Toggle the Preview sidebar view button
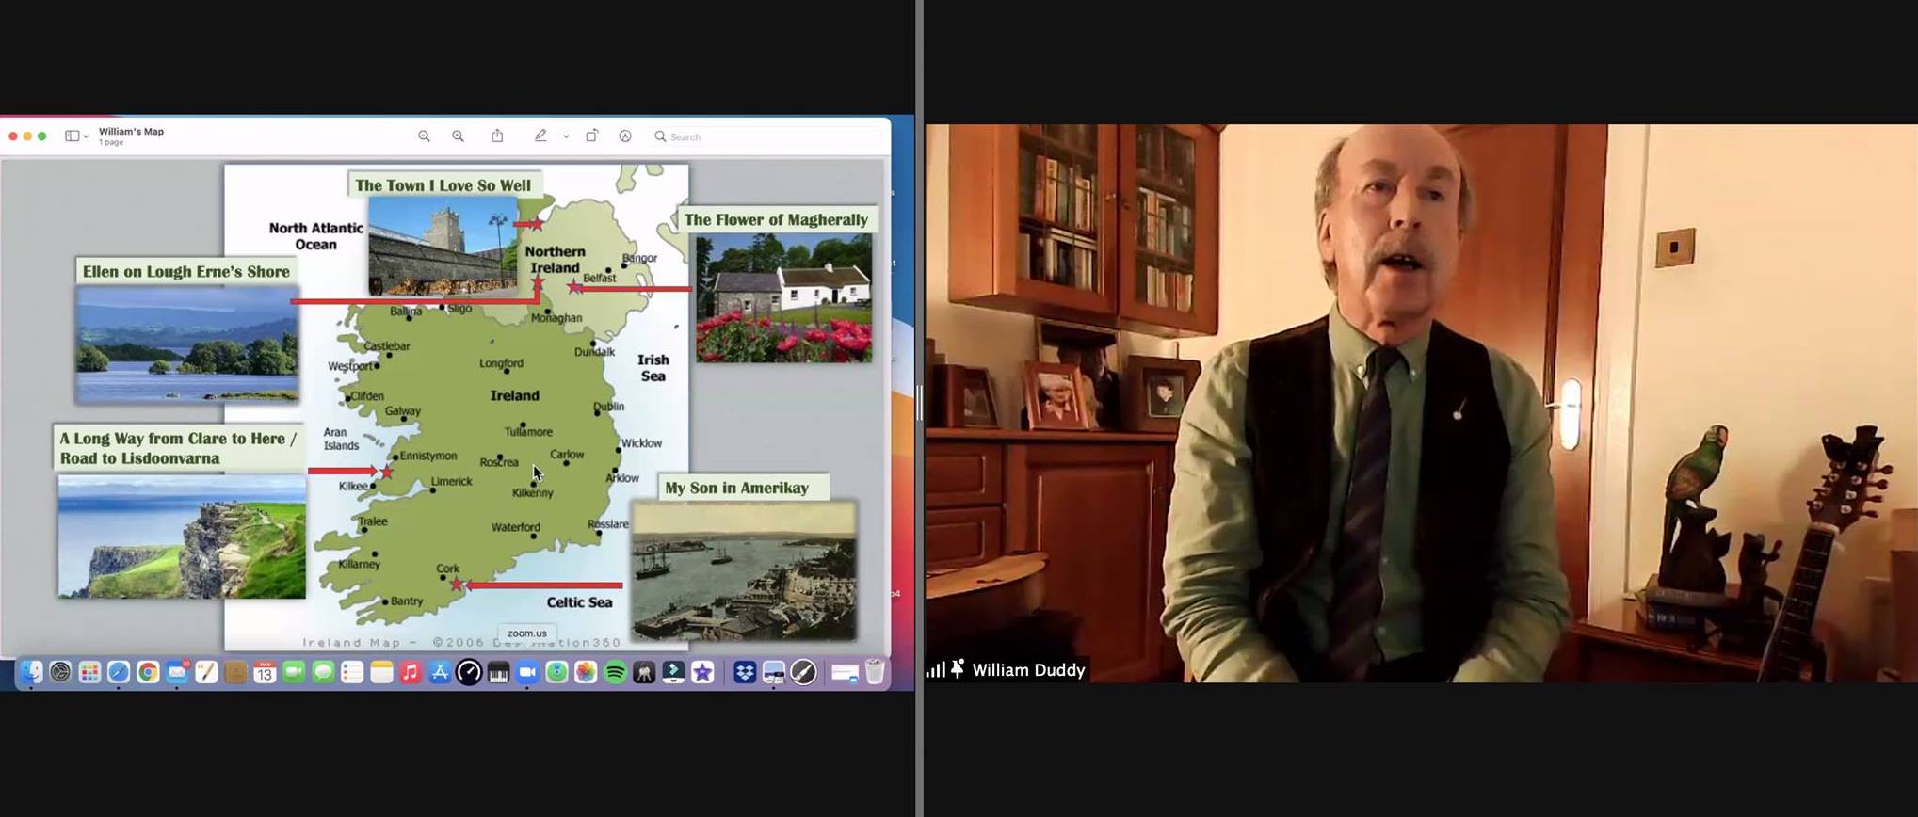 pos(72,136)
